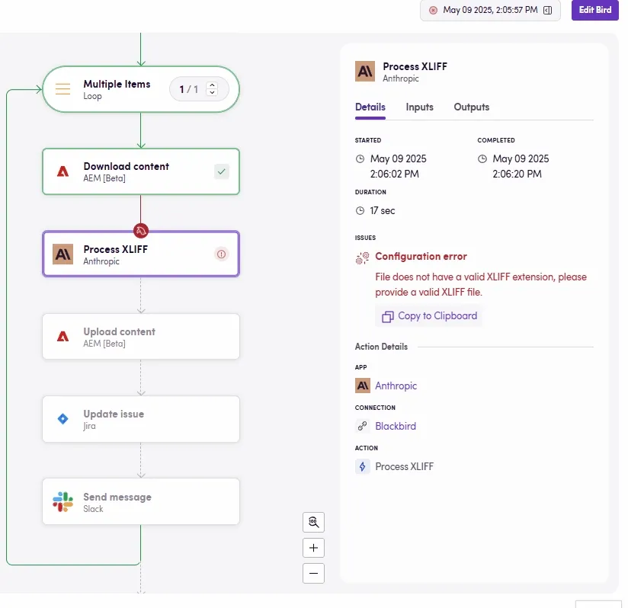The image size is (628, 608).
Task: Click Copy to Clipboard button
Action: click(x=429, y=316)
